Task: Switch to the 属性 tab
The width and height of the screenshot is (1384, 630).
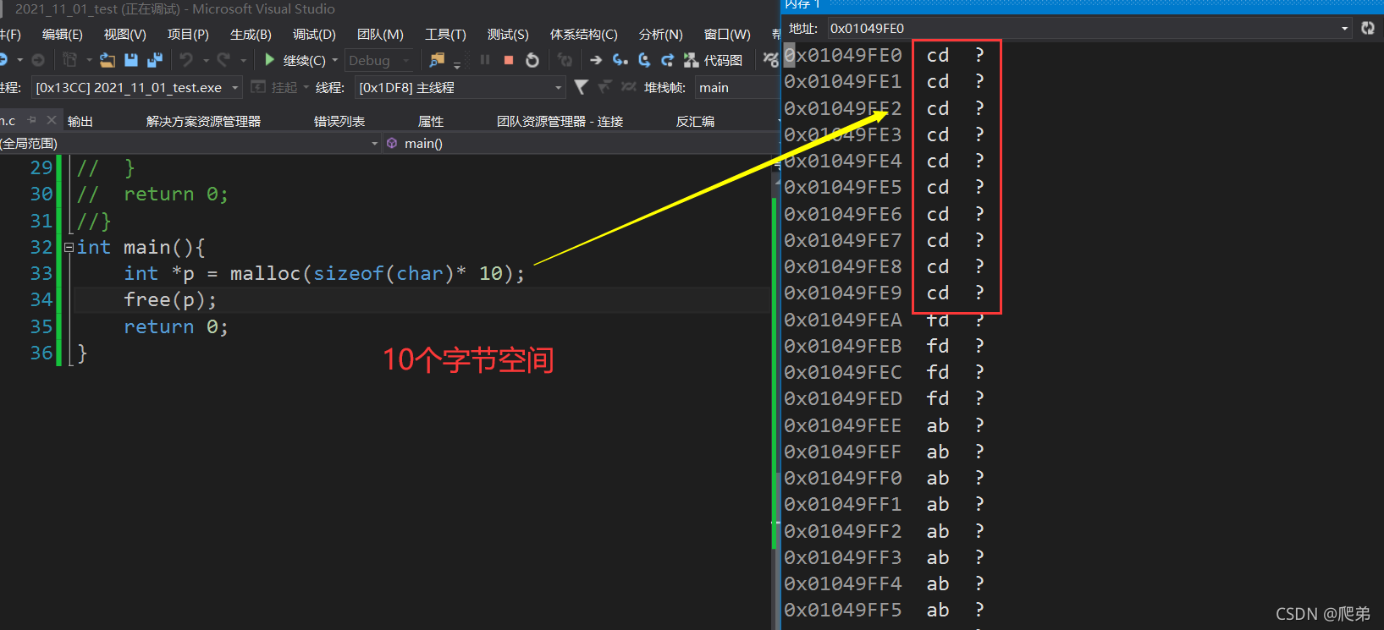Action: (x=431, y=121)
